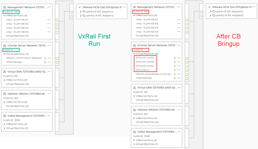
Task: Open ellipsis for 37hh-m01-nsx01b
Action: click(x=179, y=62)
